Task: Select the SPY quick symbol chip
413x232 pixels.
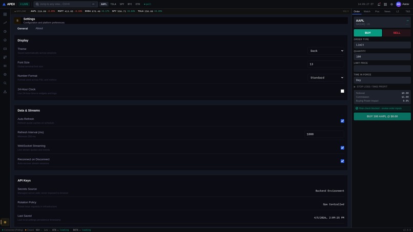Action: [122, 4]
